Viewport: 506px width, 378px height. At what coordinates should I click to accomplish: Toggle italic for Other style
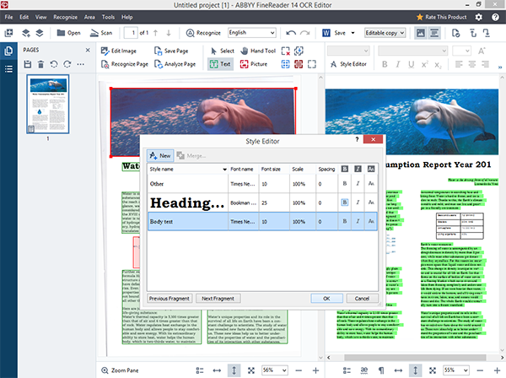pos(359,183)
